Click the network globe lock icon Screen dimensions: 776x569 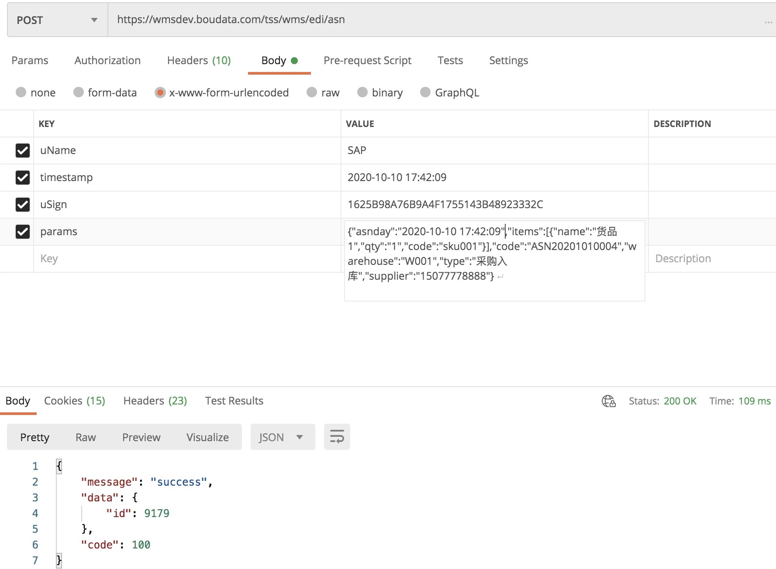(x=608, y=401)
